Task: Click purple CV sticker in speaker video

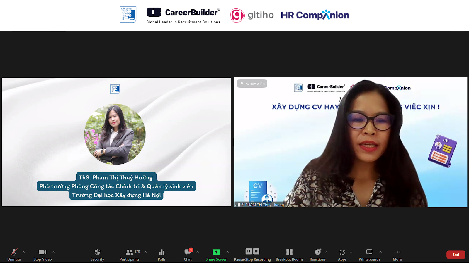Action: coord(442,151)
